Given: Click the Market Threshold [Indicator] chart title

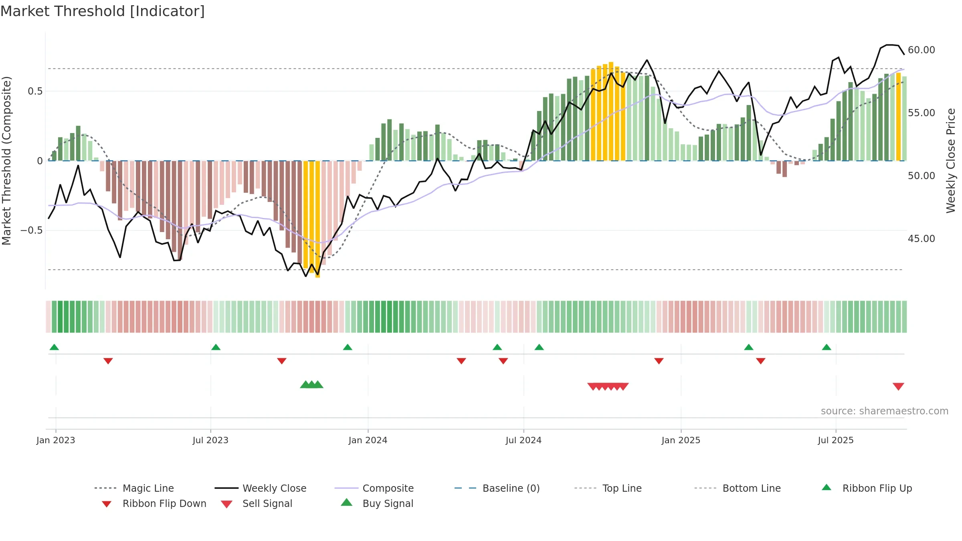Looking at the screenshot, I should pos(103,11).
